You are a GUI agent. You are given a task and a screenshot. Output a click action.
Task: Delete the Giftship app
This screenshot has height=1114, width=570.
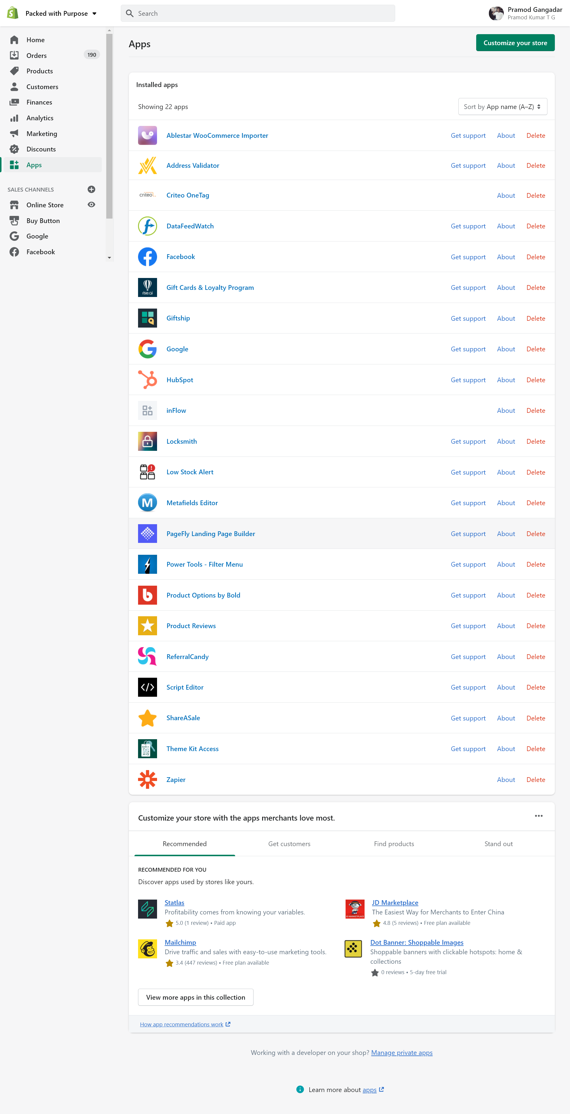536,318
